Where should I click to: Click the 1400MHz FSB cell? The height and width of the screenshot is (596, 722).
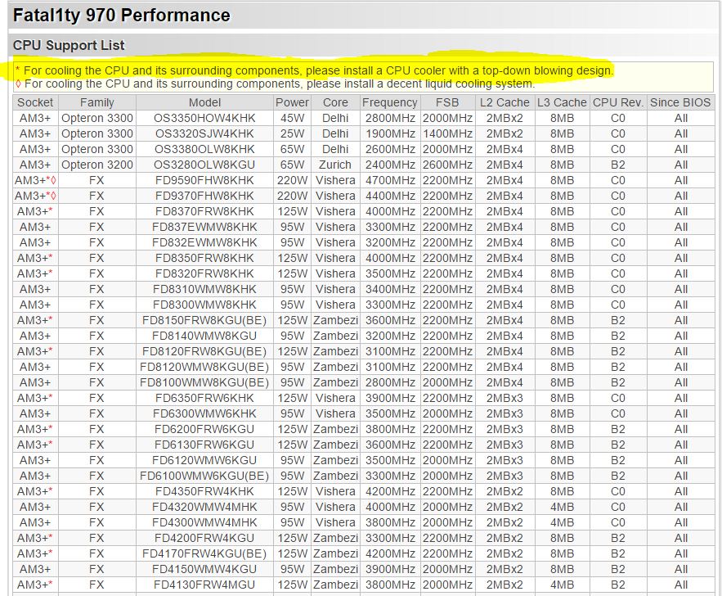447,133
